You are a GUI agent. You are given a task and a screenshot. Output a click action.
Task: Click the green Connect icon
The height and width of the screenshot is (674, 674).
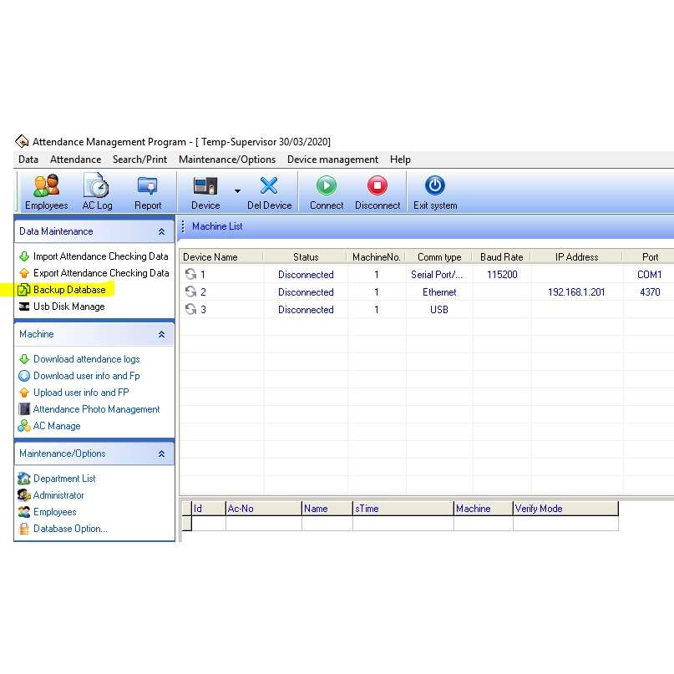click(x=327, y=185)
